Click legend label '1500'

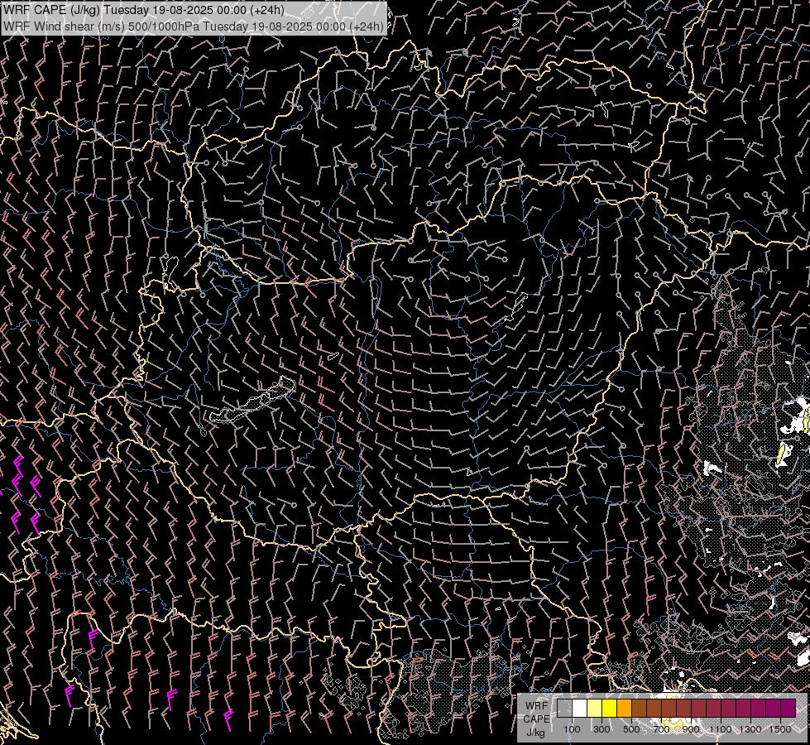[x=780, y=729]
